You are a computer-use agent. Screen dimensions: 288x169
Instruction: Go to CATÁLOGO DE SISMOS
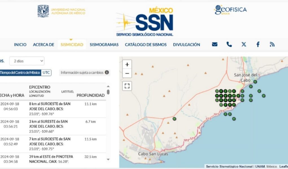pos(146,45)
